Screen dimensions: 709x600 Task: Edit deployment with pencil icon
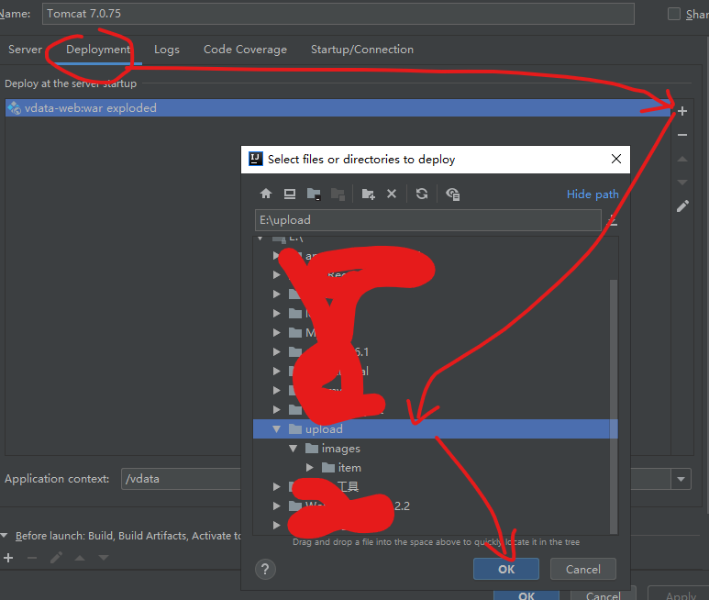click(x=682, y=206)
